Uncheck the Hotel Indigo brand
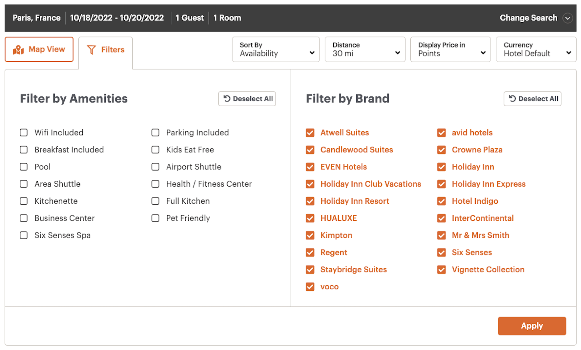581x350 pixels. tap(442, 201)
